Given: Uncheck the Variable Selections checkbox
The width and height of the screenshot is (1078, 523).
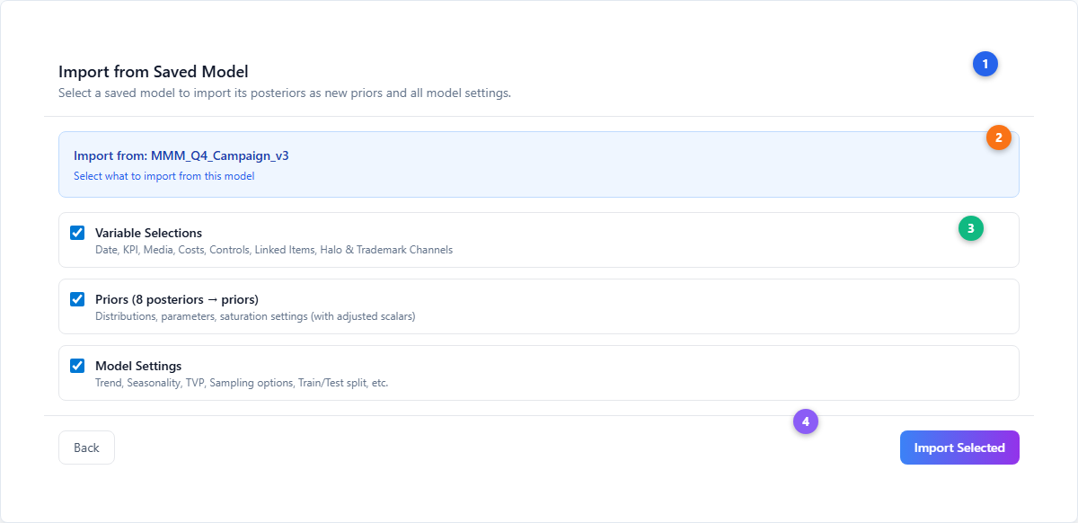Looking at the screenshot, I should pos(77,233).
